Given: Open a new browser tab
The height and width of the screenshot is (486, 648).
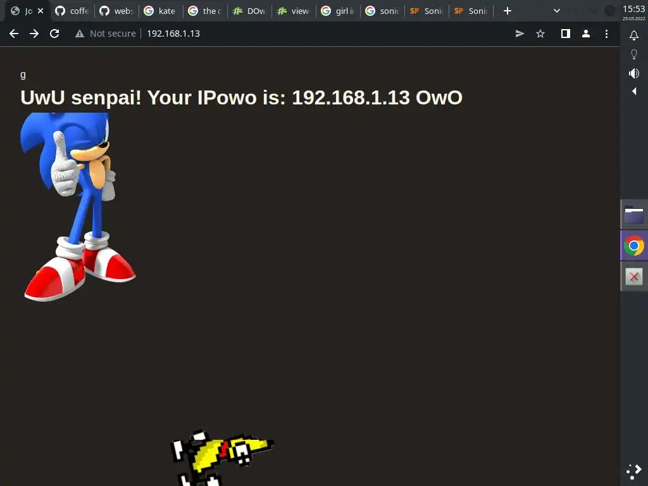Looking at the screenshot, I should coord(508,11).
